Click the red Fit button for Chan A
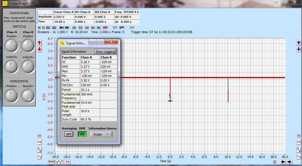302x166 pixels. click(40, 142)
